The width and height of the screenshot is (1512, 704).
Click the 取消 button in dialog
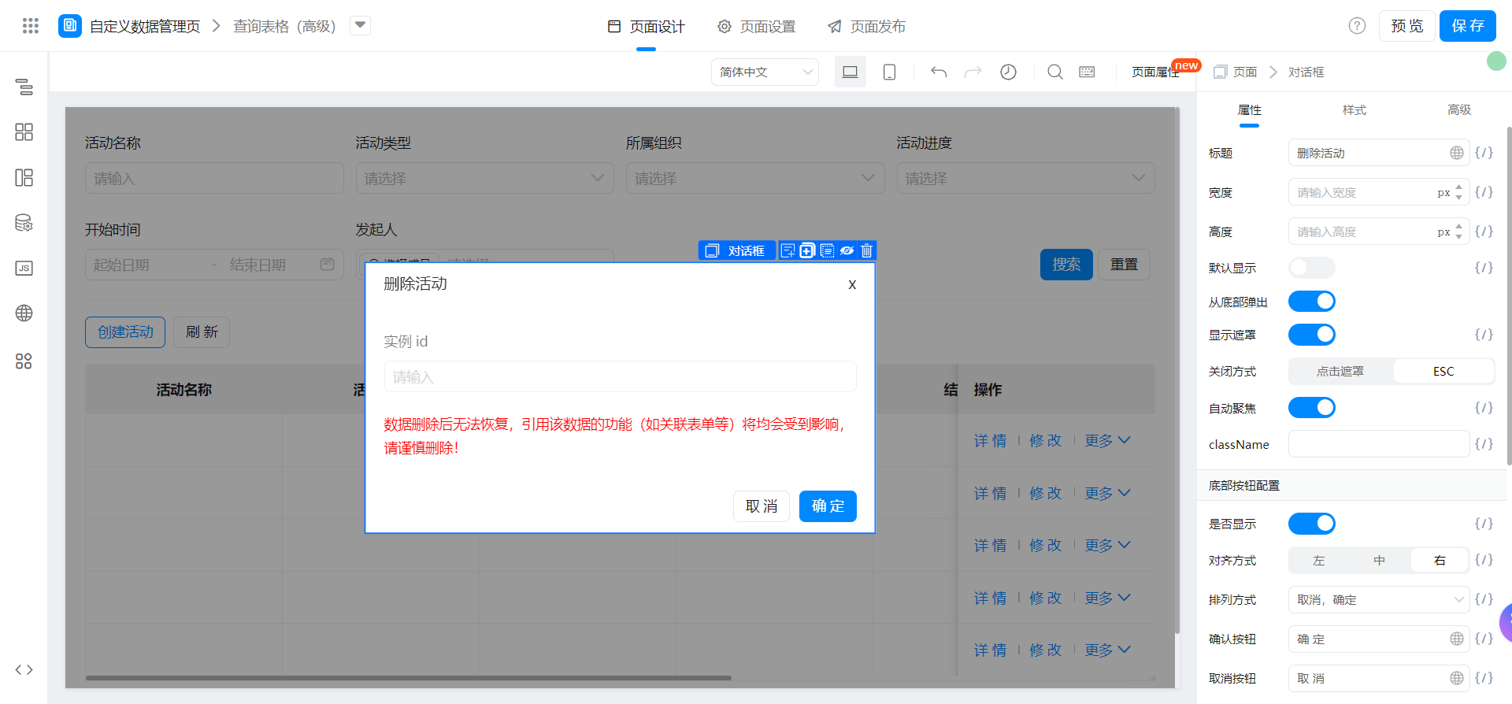click(x=762, y=506)
